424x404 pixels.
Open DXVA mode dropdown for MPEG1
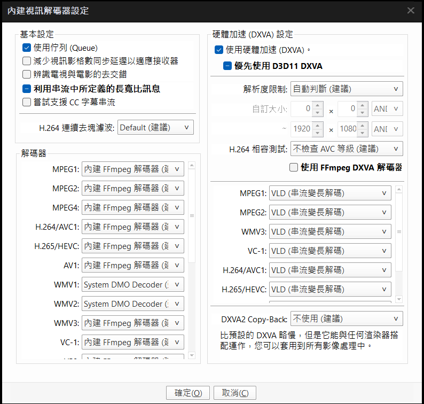tap(330, 193)
